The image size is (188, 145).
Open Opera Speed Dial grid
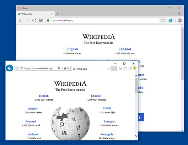tap(41, 20)
